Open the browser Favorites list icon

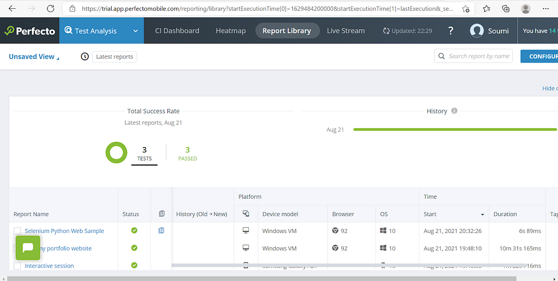click(x=487, y=9)
